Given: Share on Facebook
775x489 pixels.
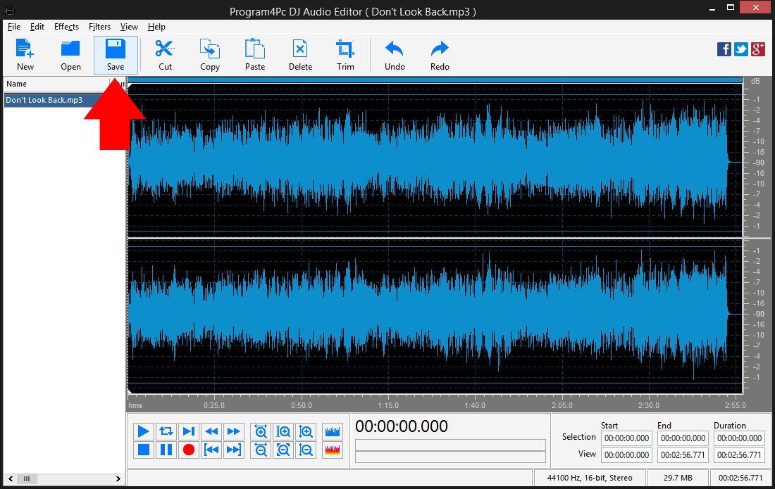Looking at the screenshot, I should [x=724, y=49].
